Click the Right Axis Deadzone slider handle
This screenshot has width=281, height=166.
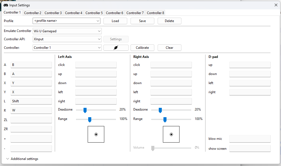pyautogui.click(x=160, y=110)
